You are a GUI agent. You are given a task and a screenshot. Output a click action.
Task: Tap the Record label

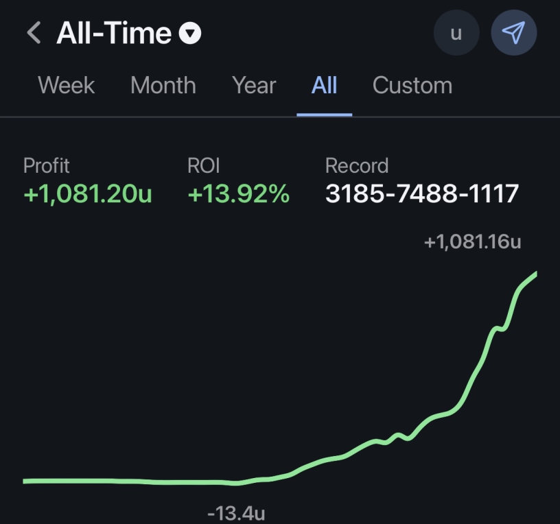[357, 165]
